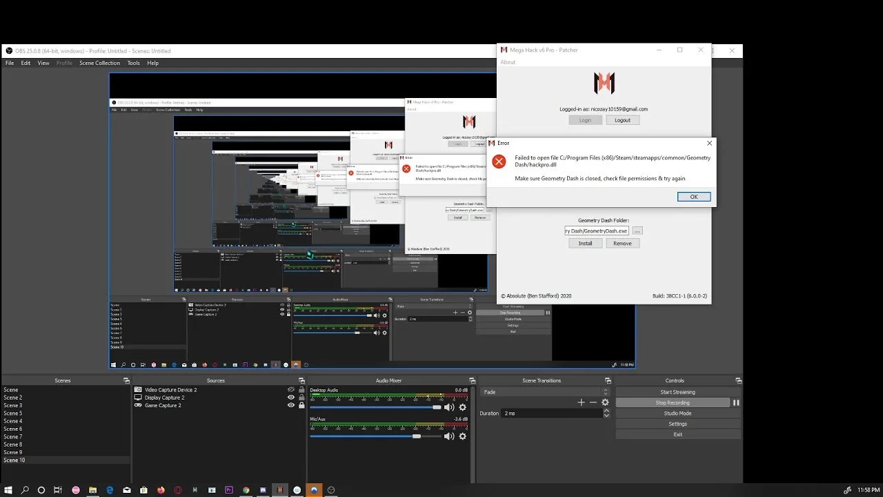This screenshot has width=883, height=497.
Task: Open Adobe Premiere Pro taskbar icon
Action: (229, 490)
